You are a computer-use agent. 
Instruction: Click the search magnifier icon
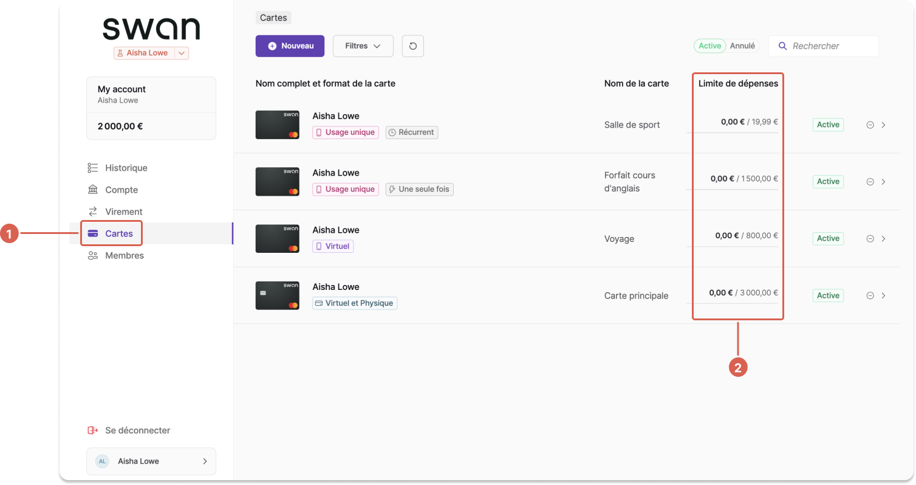[x=783, y=46]
